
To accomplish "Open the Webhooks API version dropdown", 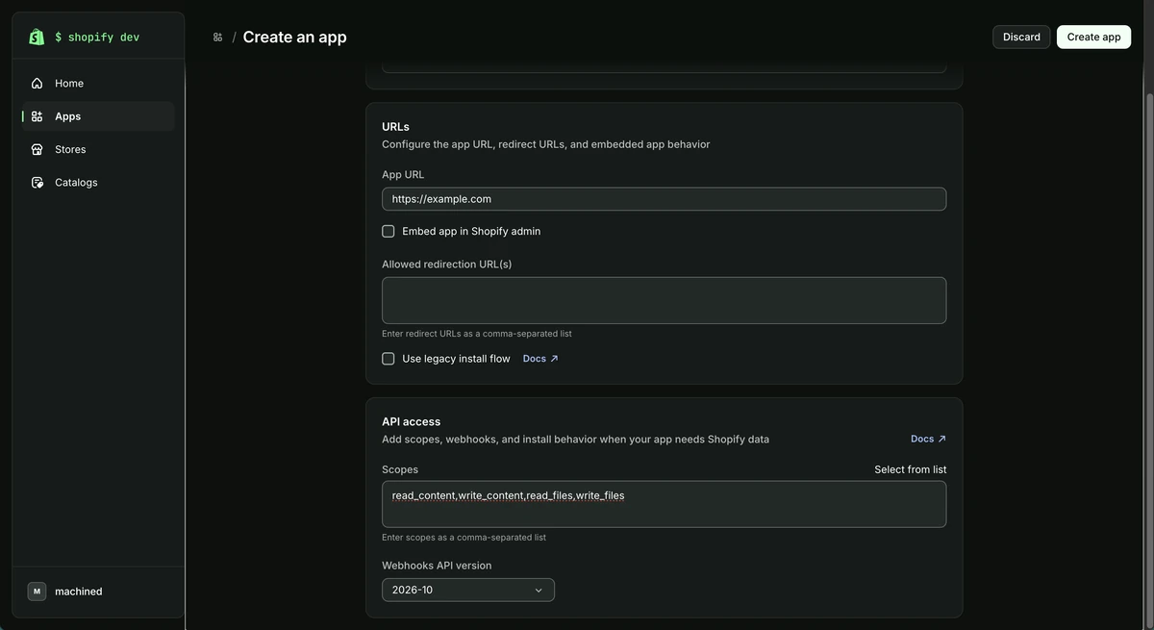I will pos(468,590).
